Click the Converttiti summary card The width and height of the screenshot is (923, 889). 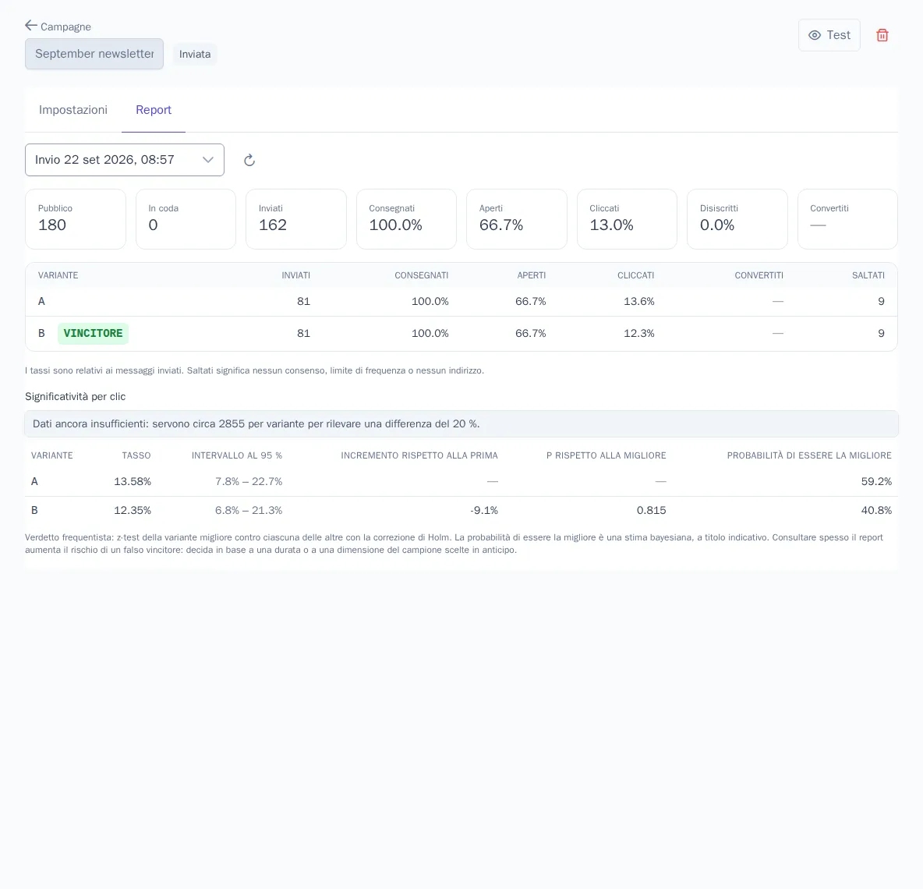tap(847, 219)
